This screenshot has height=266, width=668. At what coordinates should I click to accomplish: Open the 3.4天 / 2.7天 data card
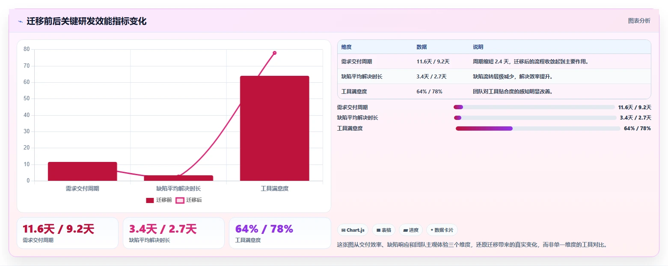pos(174,233)
